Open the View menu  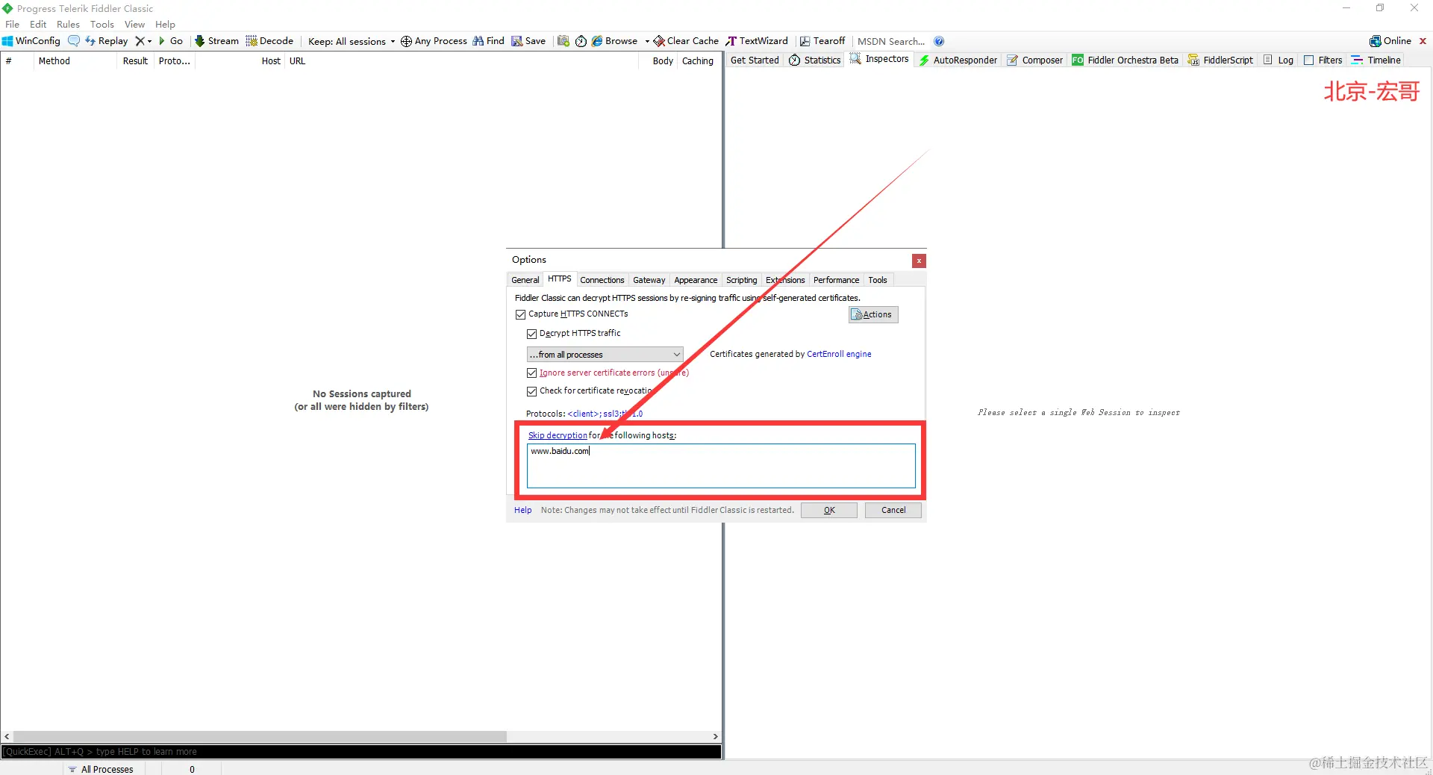(134, 24)
